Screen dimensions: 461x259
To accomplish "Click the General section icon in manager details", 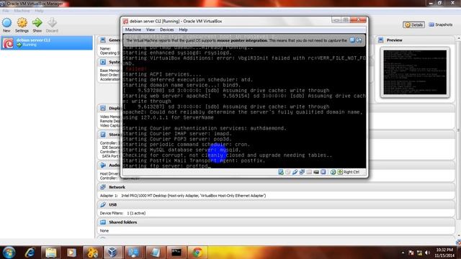I will [x=103, y=40].
